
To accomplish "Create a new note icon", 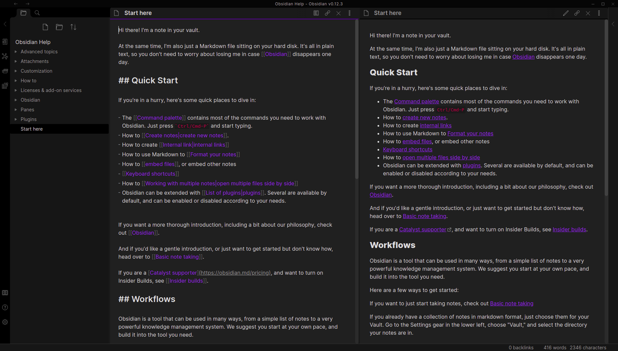I will (x=45, y=27).
